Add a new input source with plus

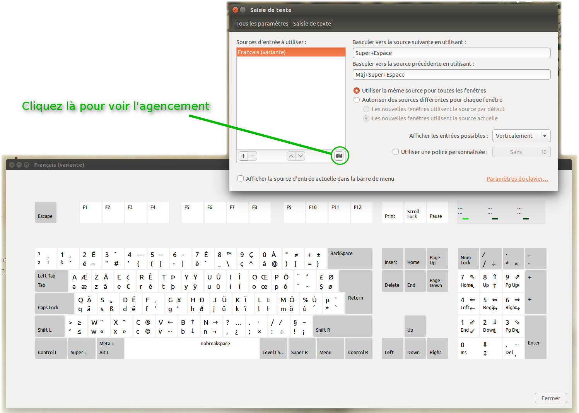click(x=243, y=156)
